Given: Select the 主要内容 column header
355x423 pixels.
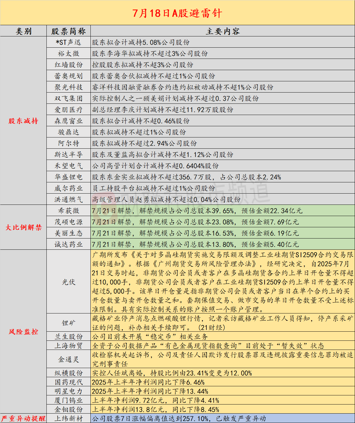Looking at the screenshot, I should [223, 31].
